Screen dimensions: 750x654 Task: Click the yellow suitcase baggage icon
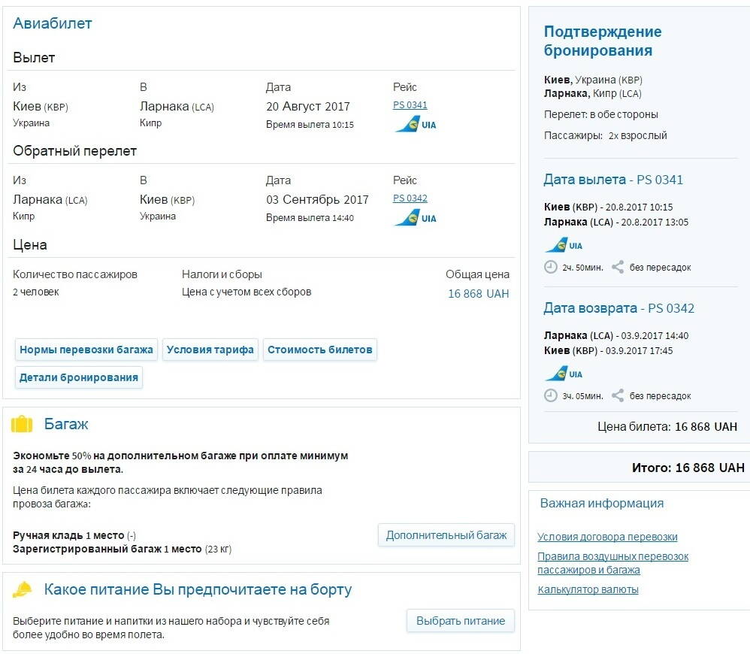tap(22, 425)
